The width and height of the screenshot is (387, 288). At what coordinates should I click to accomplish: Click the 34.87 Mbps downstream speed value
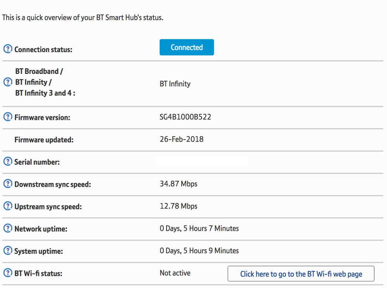(179, 184)
